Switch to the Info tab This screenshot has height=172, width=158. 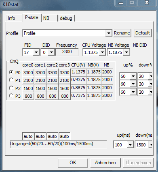(x=14, y=18)
